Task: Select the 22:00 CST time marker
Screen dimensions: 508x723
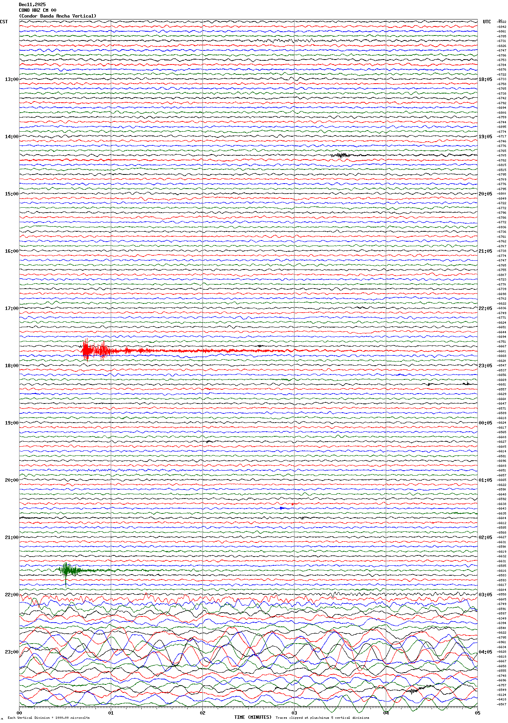Action: [11, 595]
